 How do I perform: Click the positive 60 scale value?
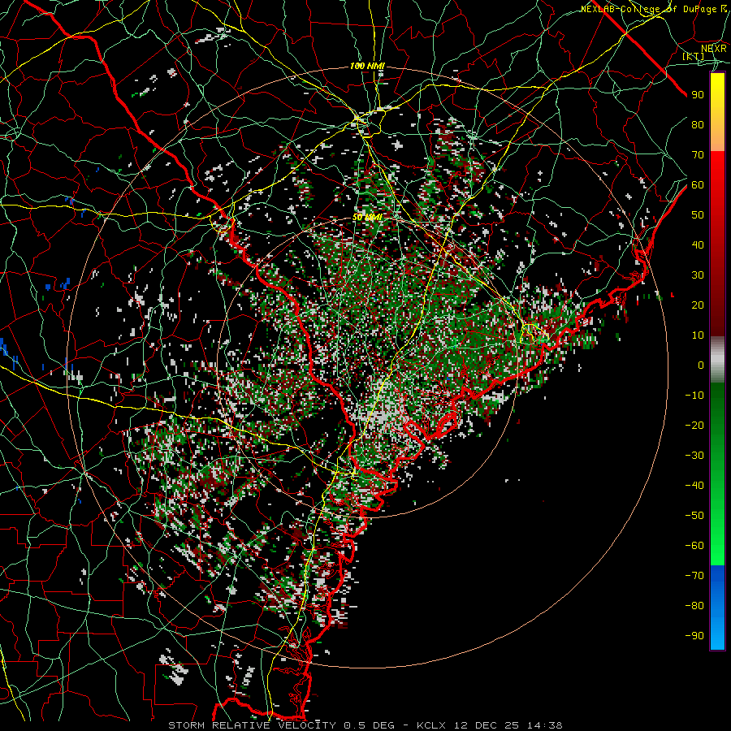click(698, 184)
